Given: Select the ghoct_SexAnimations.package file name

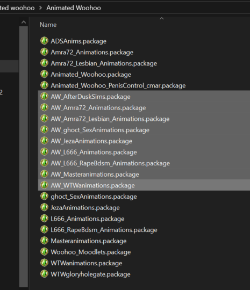Looking at the screenshot, I should (94, 197).
